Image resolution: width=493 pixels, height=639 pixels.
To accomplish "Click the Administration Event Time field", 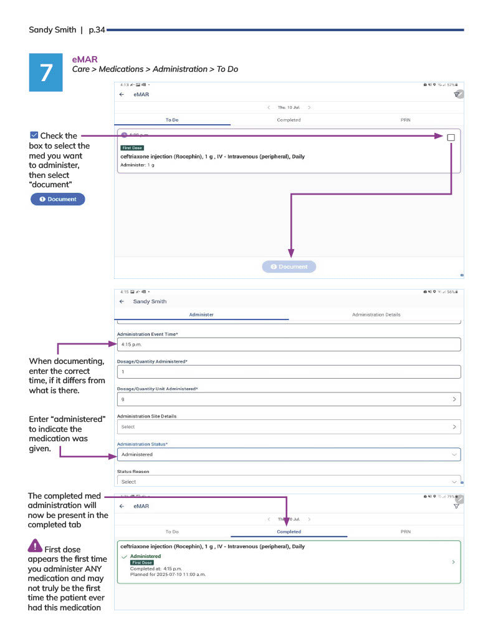I will pos(289,344).
